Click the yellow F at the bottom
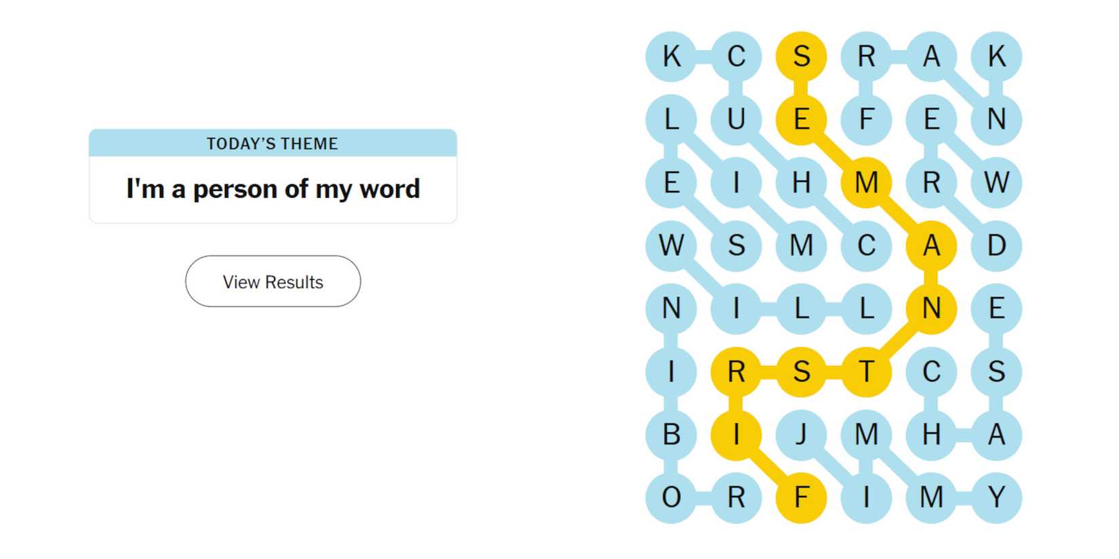The image size is (1119, 559). [x=802, y=498]
